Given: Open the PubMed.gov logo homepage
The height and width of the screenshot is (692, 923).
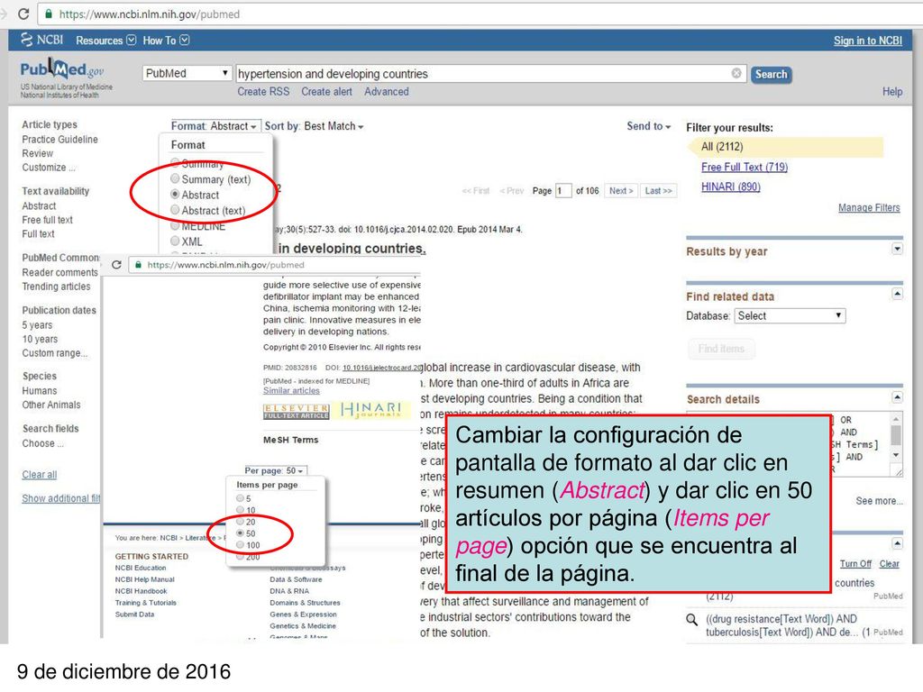Looking at the screenshot, I should [x=62, y=70].
